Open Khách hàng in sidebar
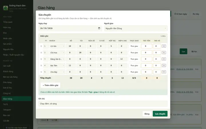 17,71
